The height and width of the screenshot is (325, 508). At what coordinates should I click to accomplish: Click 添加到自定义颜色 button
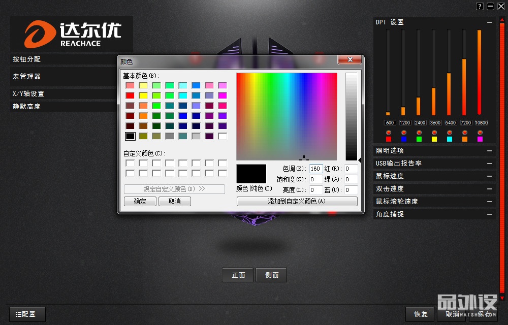(x=297, y=201)
